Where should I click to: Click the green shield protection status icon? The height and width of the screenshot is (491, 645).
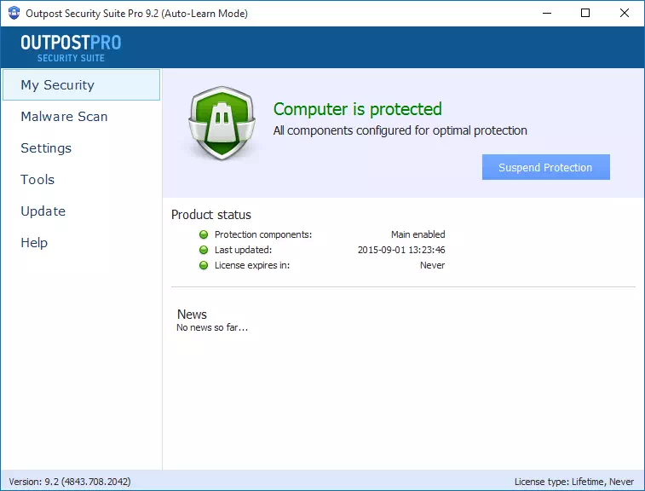point(222,123)
